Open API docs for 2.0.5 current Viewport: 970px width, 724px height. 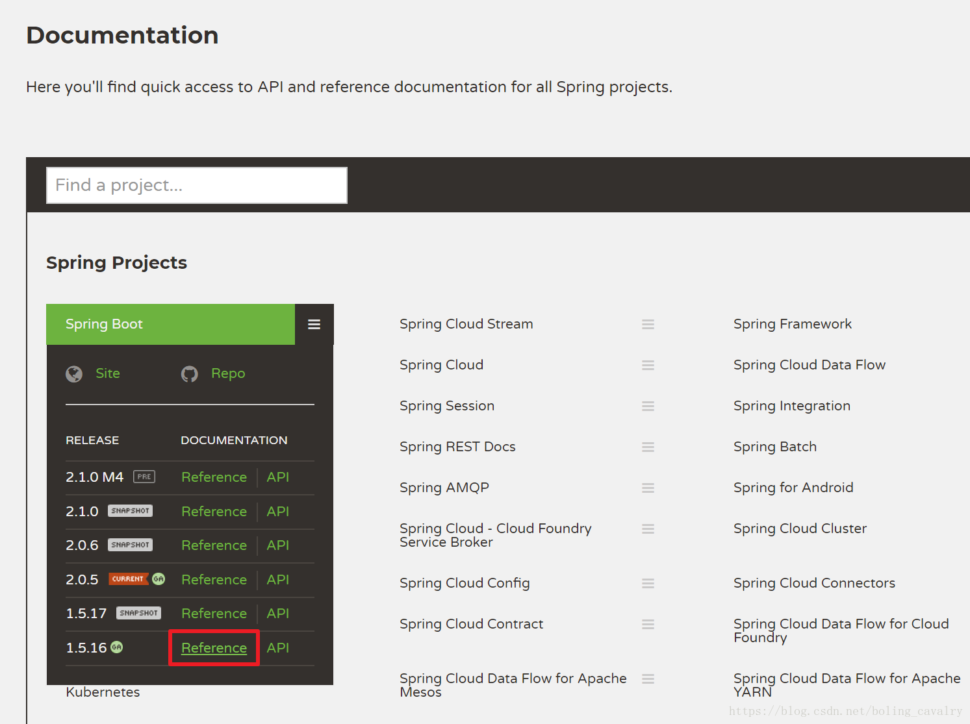tap(278, 580)
